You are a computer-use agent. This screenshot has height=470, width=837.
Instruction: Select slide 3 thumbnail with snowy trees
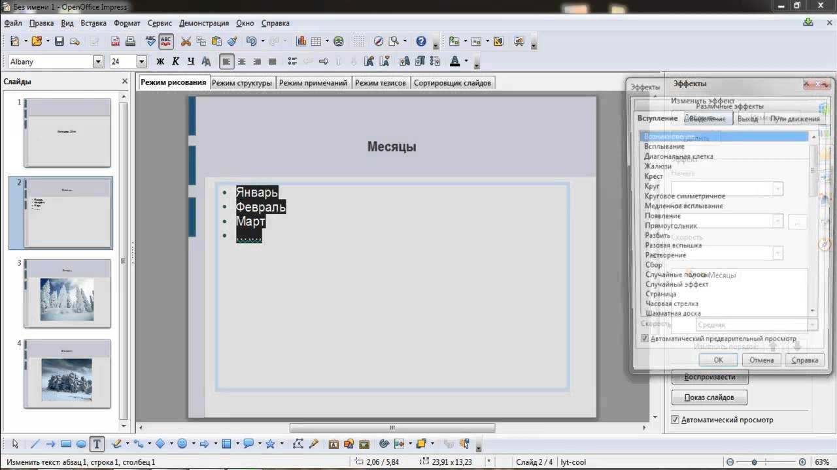coord(67,293)
